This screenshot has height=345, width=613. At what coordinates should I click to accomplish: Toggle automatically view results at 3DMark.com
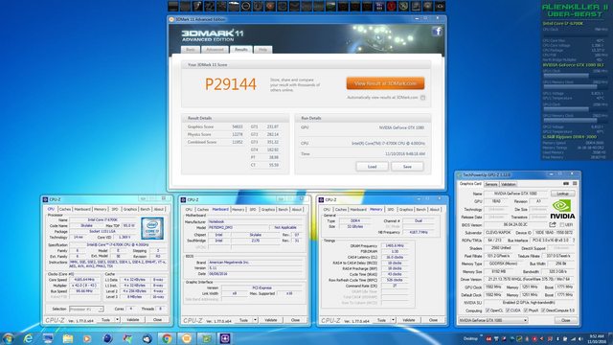point(422,98)
